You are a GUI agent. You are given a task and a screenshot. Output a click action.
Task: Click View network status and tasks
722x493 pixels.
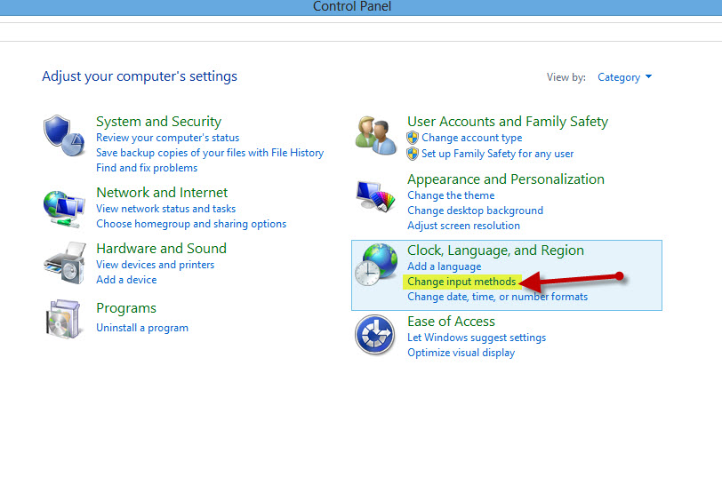pyautogui.click(x=165, y=209)
